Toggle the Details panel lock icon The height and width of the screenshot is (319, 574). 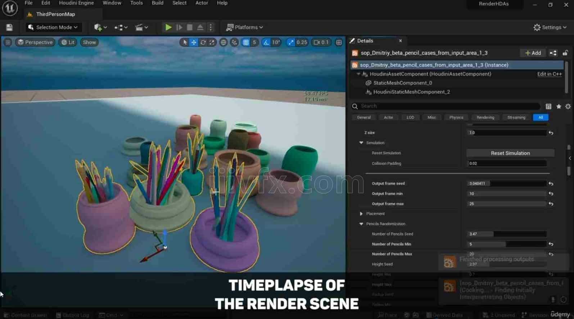tap(565, 53)
